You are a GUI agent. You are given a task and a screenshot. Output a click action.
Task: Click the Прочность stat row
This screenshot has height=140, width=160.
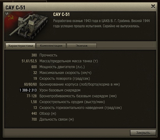click(44, 55)
